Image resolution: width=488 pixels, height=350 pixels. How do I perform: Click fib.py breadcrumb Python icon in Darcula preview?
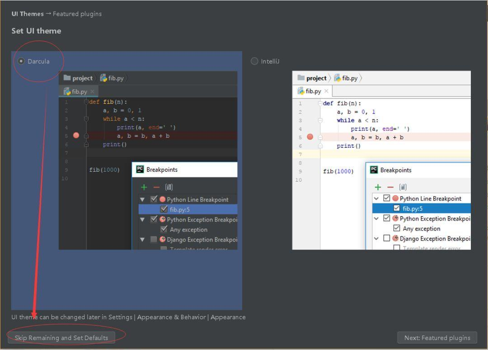[103, 78]
